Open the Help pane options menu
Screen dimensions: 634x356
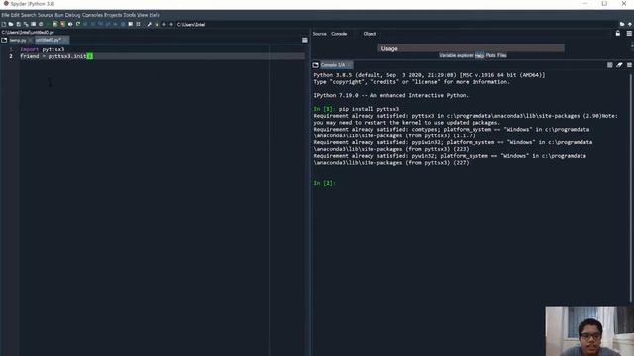pos(629,33)
